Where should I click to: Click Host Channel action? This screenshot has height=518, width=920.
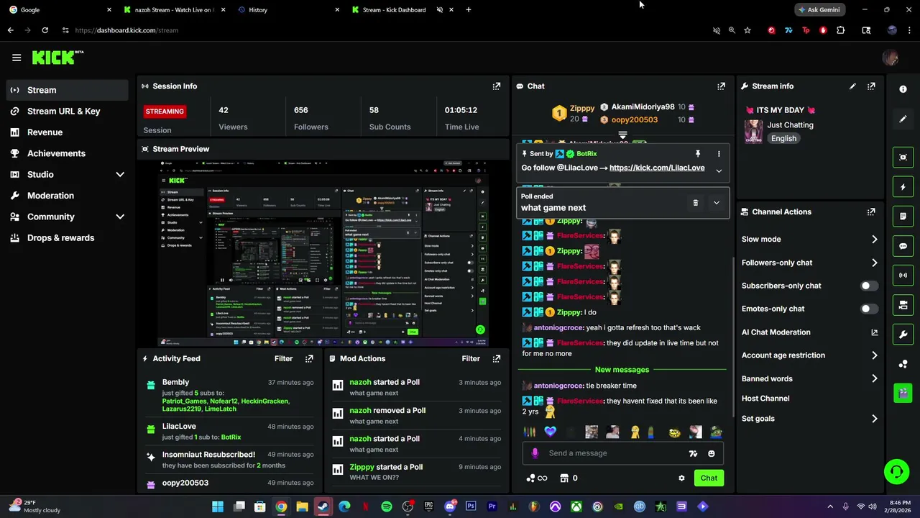pyautogui.click(x=765, y=399)
